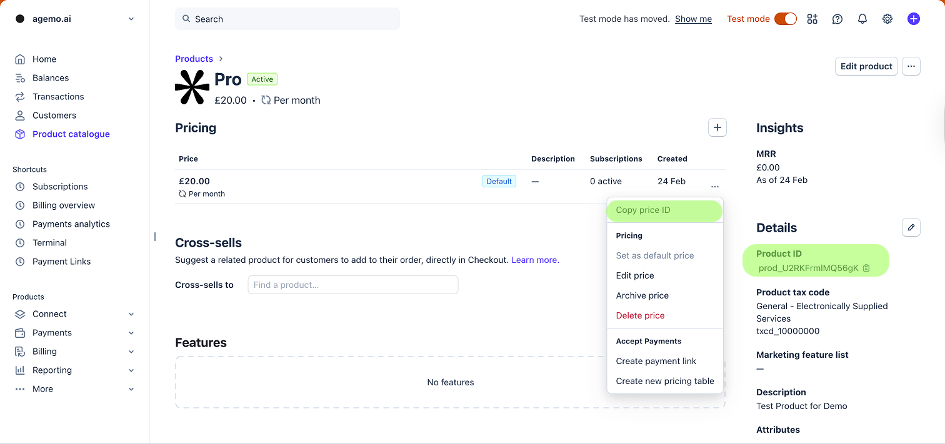Copy Product ID with clipboard icon
This screenshot has height=444, width=945.
pyautogui.click(x=866, y=268)
